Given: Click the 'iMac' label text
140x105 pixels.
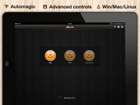Looking at the screenshot, I should point(50,63).
